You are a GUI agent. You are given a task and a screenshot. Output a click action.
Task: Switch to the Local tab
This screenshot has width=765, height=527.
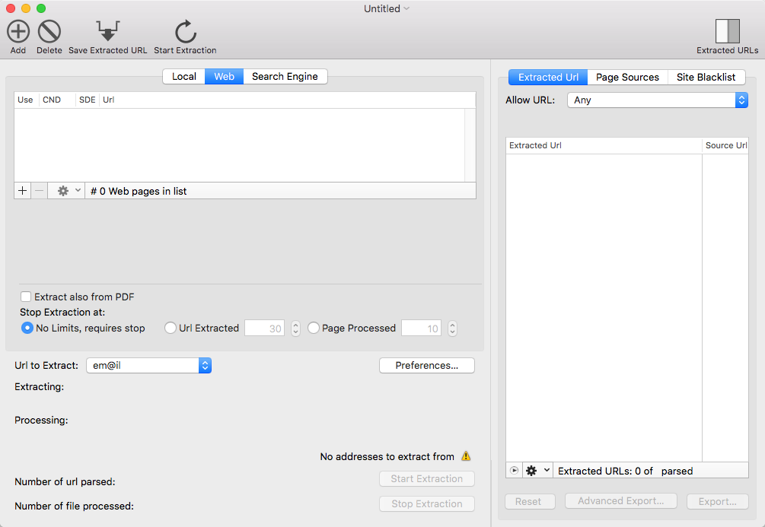[x=184, y=77]
